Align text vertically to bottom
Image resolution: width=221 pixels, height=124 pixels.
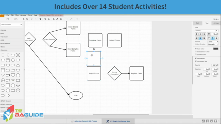217,38
